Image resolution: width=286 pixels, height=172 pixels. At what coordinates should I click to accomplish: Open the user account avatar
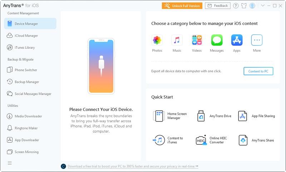click(x=252, y=6)
